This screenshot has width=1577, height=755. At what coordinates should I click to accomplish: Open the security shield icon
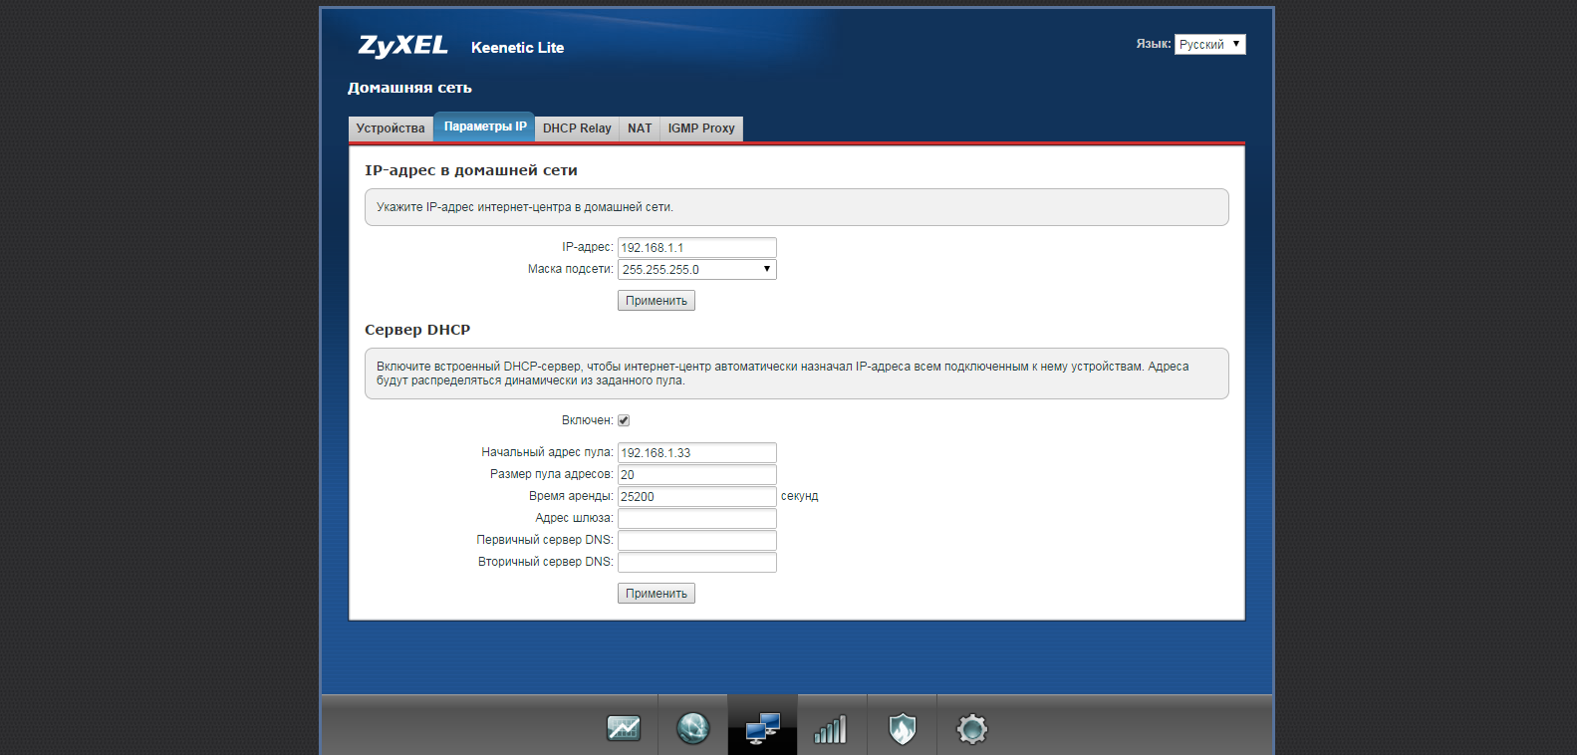point(903,729)
